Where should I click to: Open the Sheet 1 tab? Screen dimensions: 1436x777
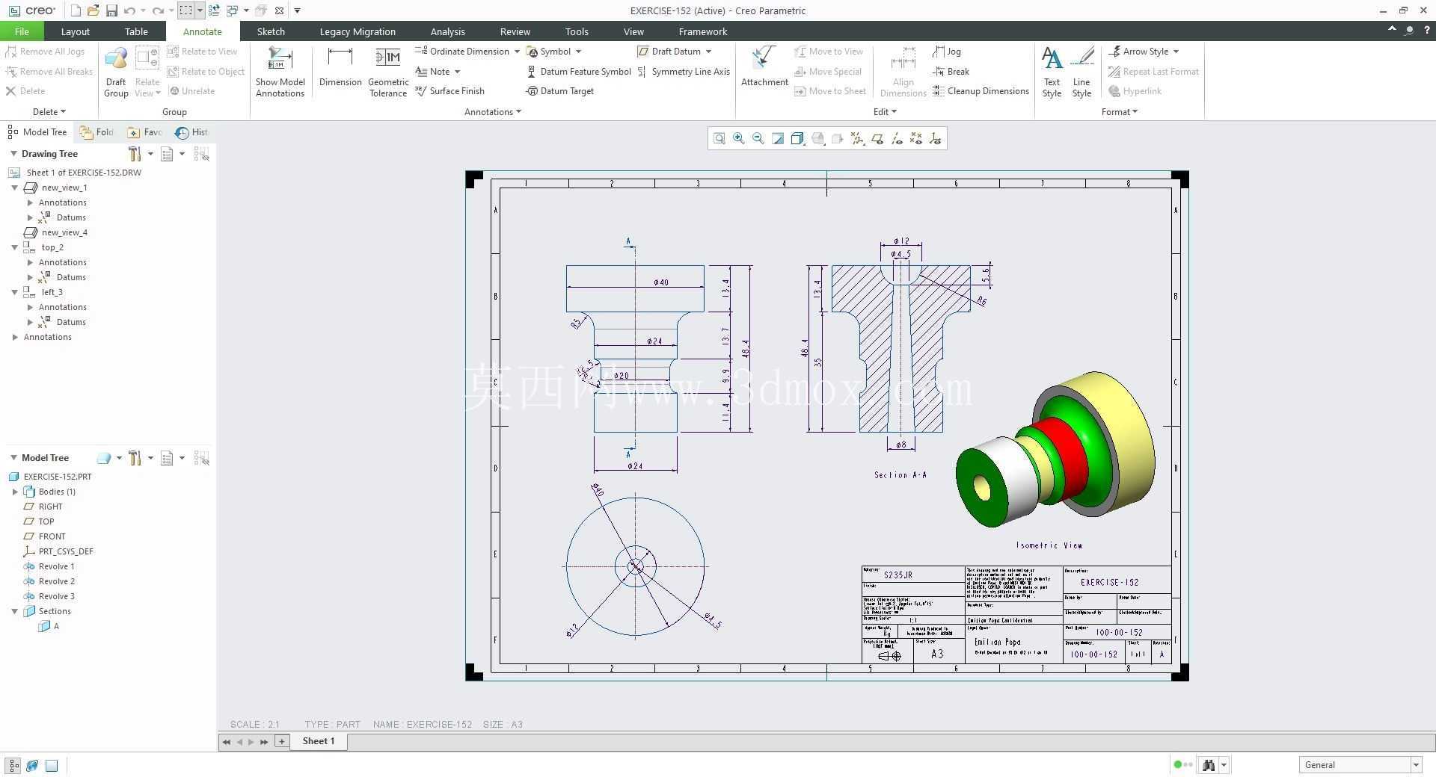coord(319,741)
